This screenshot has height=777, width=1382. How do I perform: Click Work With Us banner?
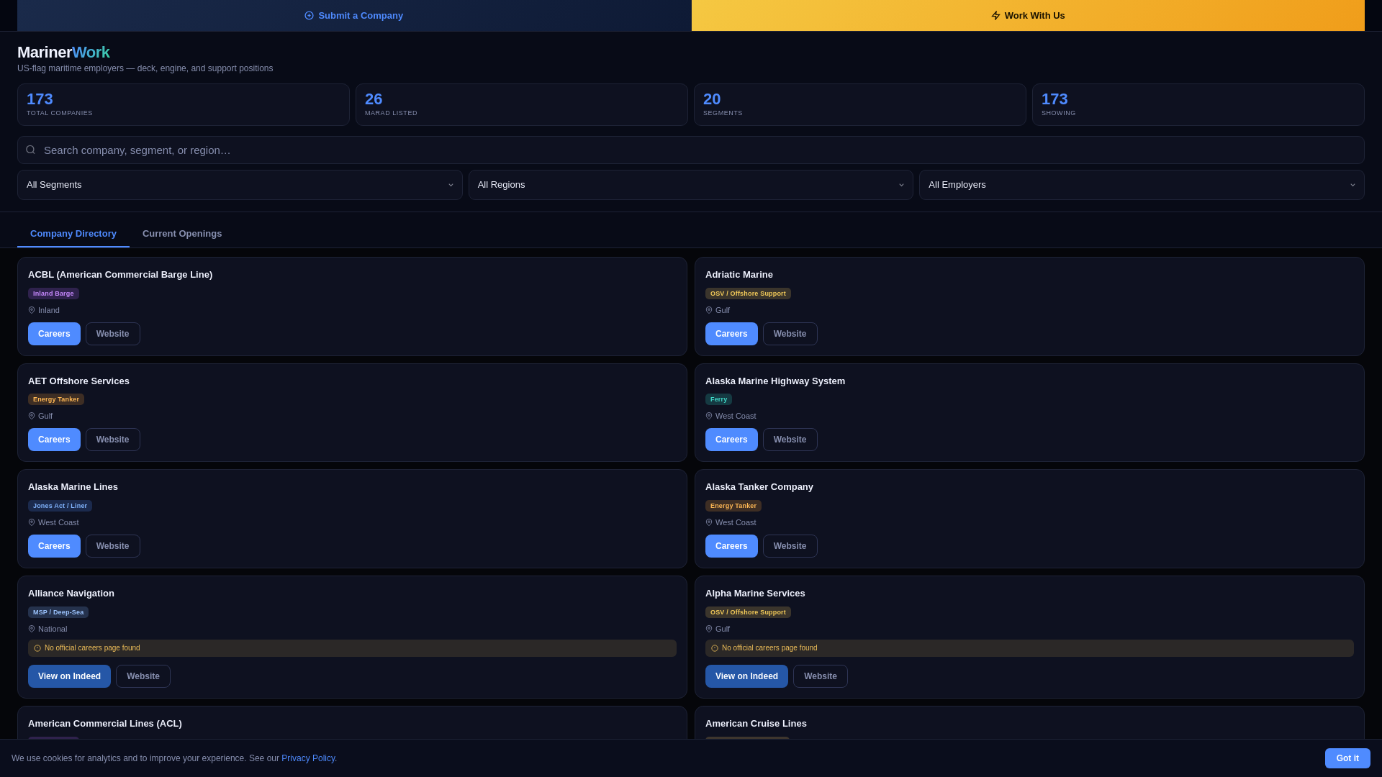coord(1028,15)
